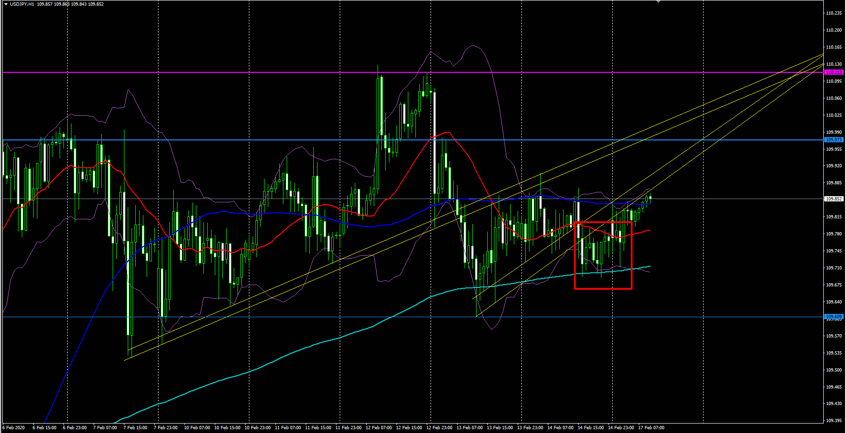846x433 pixels.
Task: Click the 110.060 price scale value
Action: click(x=834, y=98)
